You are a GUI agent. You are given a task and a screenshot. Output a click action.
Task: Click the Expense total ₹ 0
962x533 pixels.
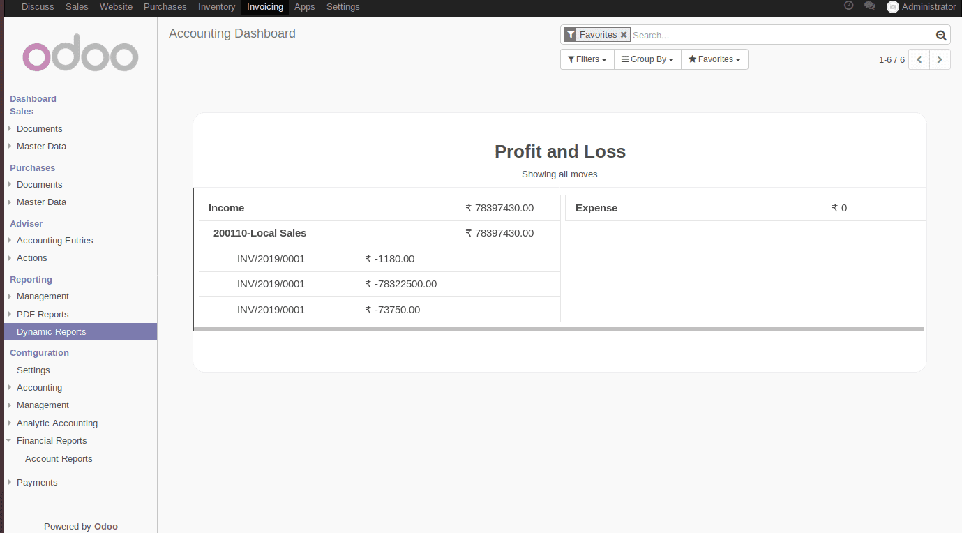coord(839,208)
